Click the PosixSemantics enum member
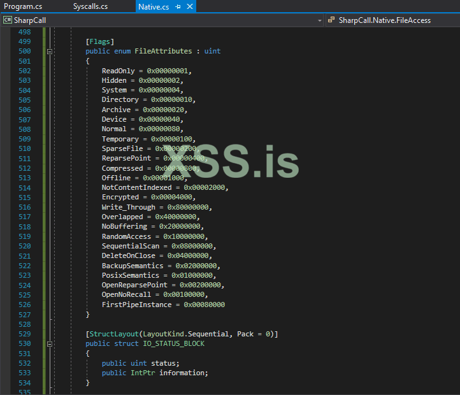The width and height of the screenshot is (460, 395). (x=131, y=275)
